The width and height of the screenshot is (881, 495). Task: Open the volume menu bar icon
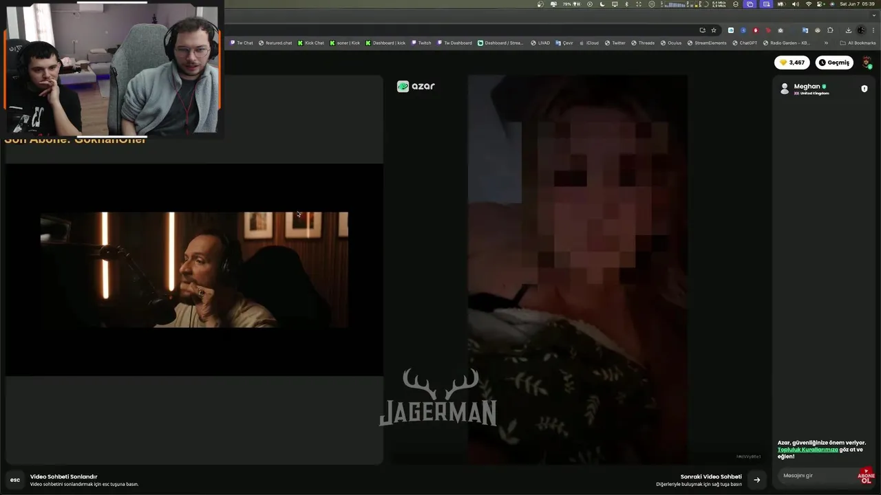795,4
